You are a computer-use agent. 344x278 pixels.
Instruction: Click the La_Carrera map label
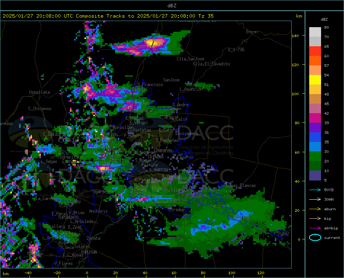click(x=47, y=198)
